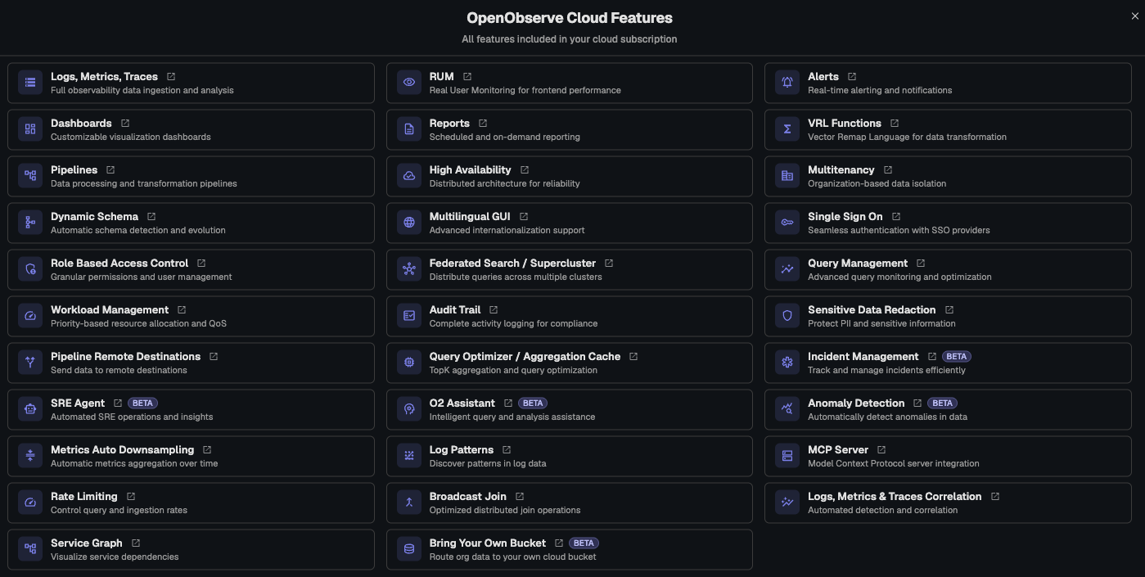Click the Broadcast Join merge icon
1145x577 pixels.
click(409, 503)
